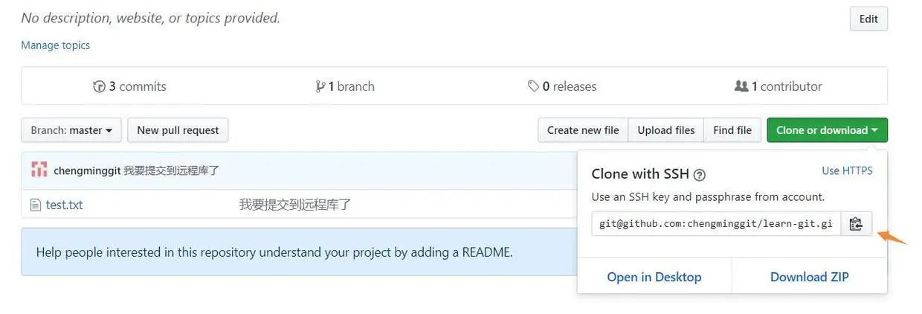The image size is (922, 314).
Task: Click the Edit description button
Action: 868,19
